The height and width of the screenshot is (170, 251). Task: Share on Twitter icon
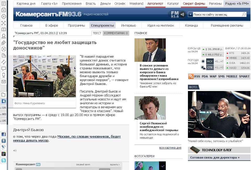point(4,160)
